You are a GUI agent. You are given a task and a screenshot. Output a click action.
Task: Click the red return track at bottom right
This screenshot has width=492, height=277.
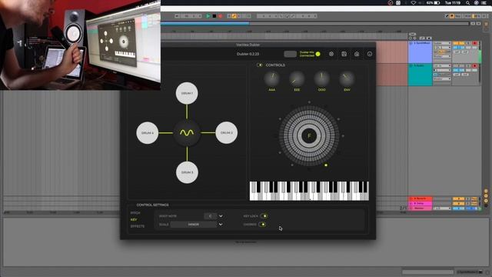(x=421, y=199)
